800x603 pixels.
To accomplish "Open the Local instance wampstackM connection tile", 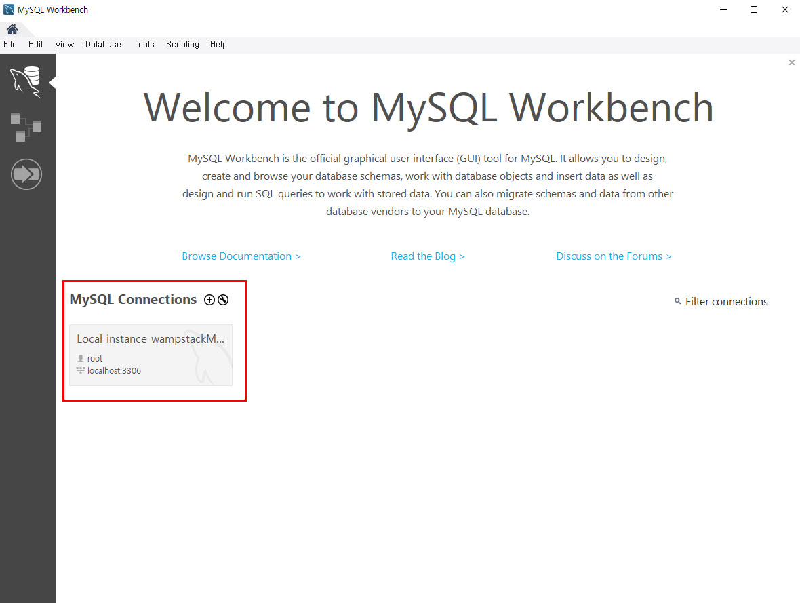I will click(151, 355).
